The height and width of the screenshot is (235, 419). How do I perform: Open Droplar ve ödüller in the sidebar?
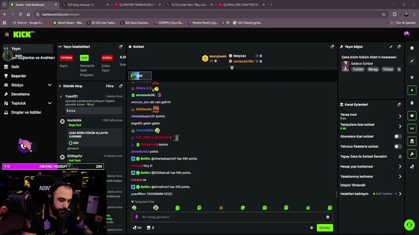click(x=26, y=113)
